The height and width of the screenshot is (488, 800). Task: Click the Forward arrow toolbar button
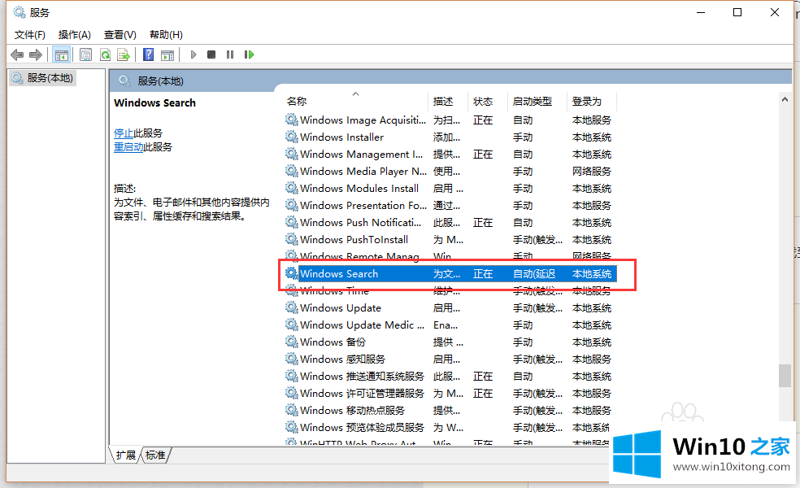point(35,54)
